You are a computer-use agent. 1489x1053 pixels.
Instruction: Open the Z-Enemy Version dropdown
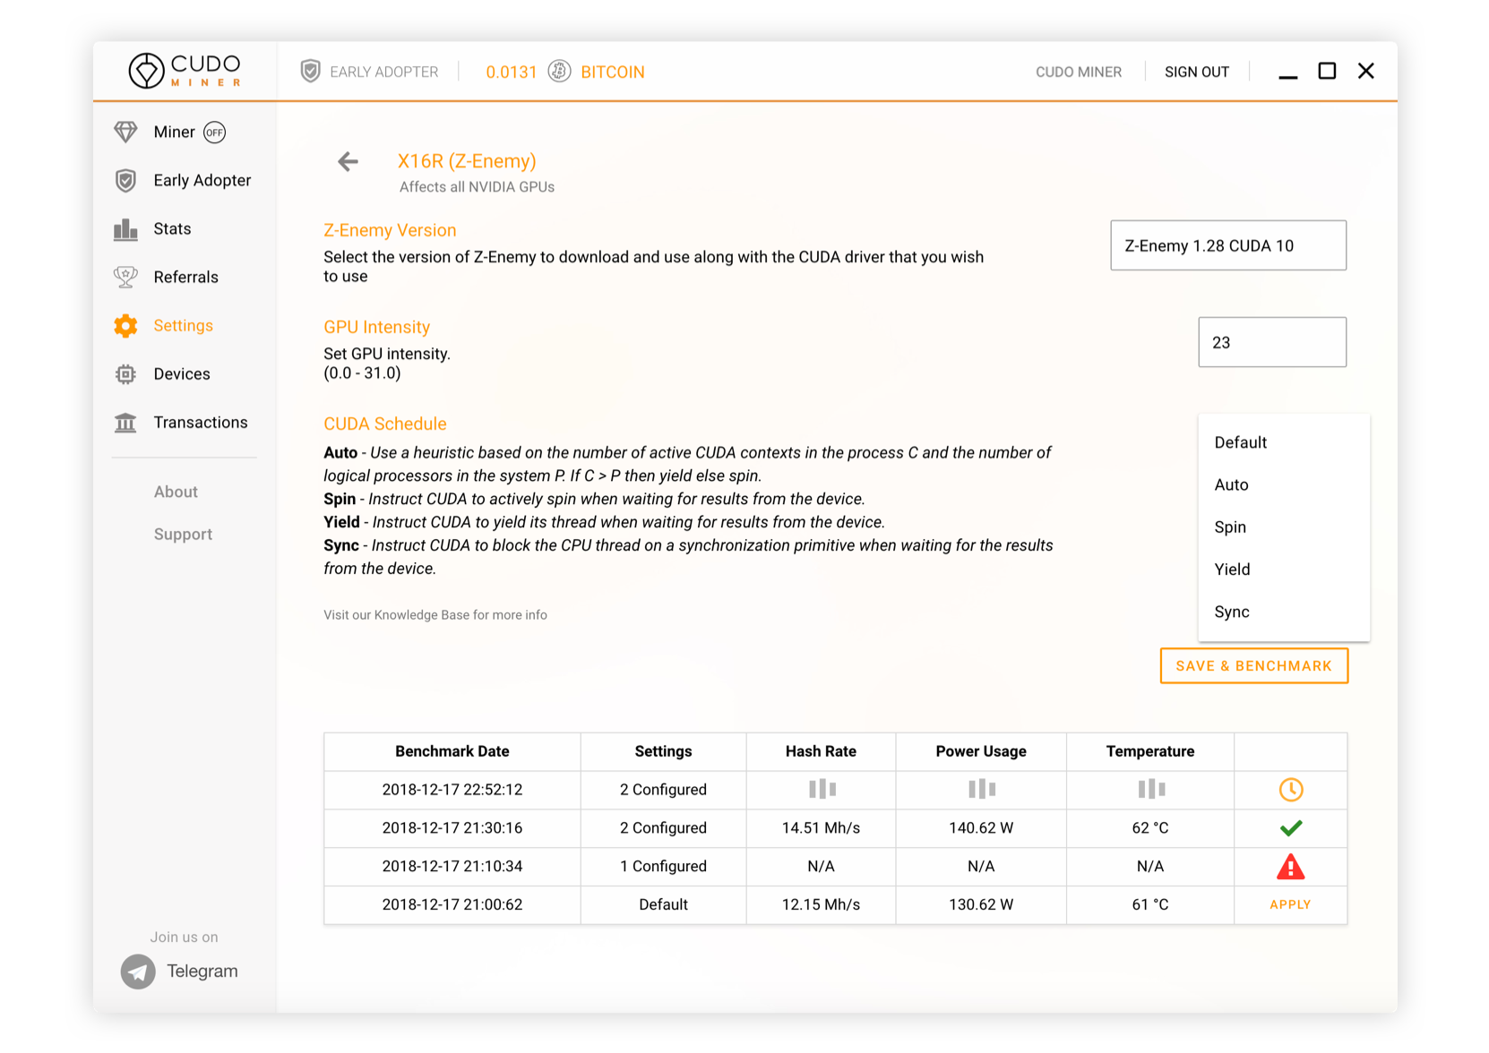click(1227, 245)
